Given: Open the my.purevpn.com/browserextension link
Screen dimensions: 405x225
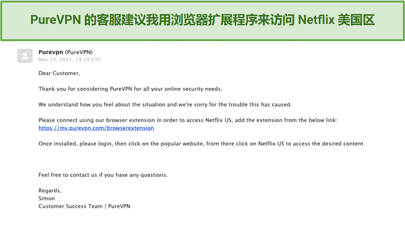Looking at the screenshot, I should pos(96,128).
